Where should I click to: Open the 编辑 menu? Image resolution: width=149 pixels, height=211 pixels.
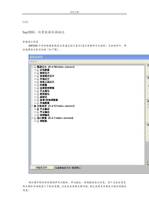point(34,62)
